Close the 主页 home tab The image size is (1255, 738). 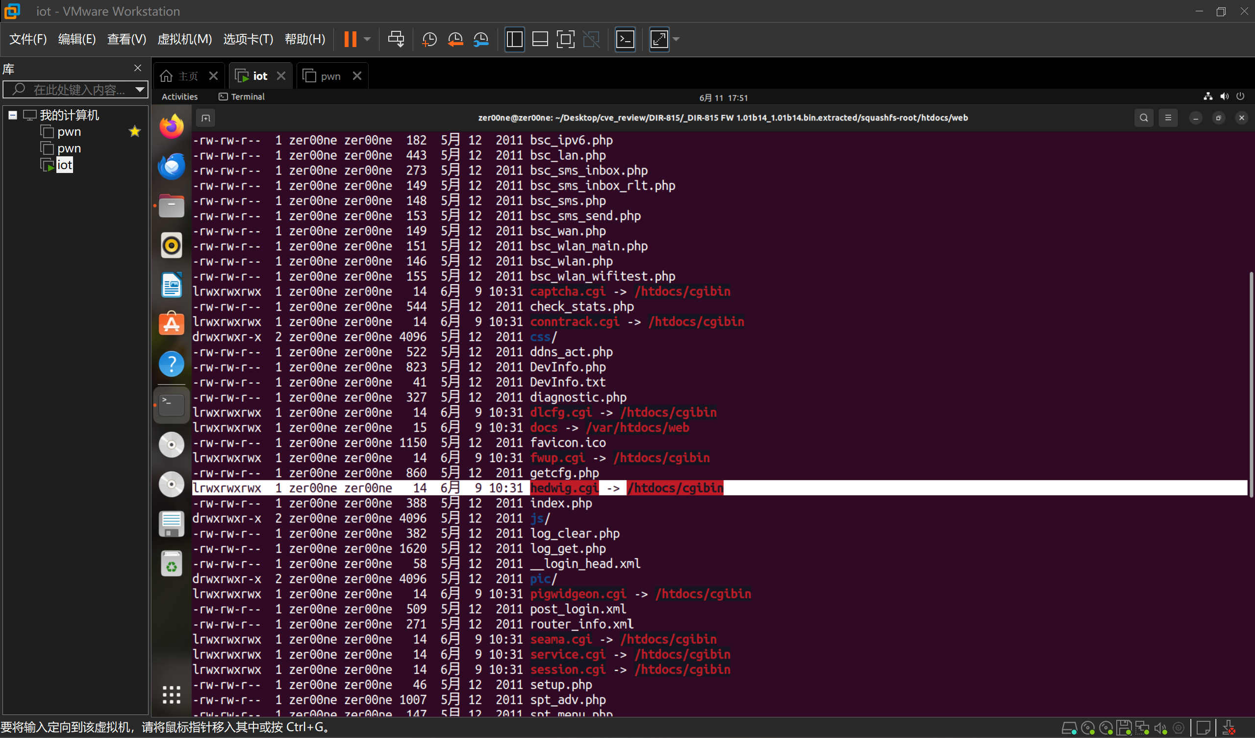[213, 75]
